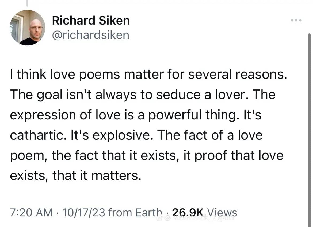Click the "from Earth" location label
Image resolution: width=313 pixels, height=227 pixels.
pos(135,212)
